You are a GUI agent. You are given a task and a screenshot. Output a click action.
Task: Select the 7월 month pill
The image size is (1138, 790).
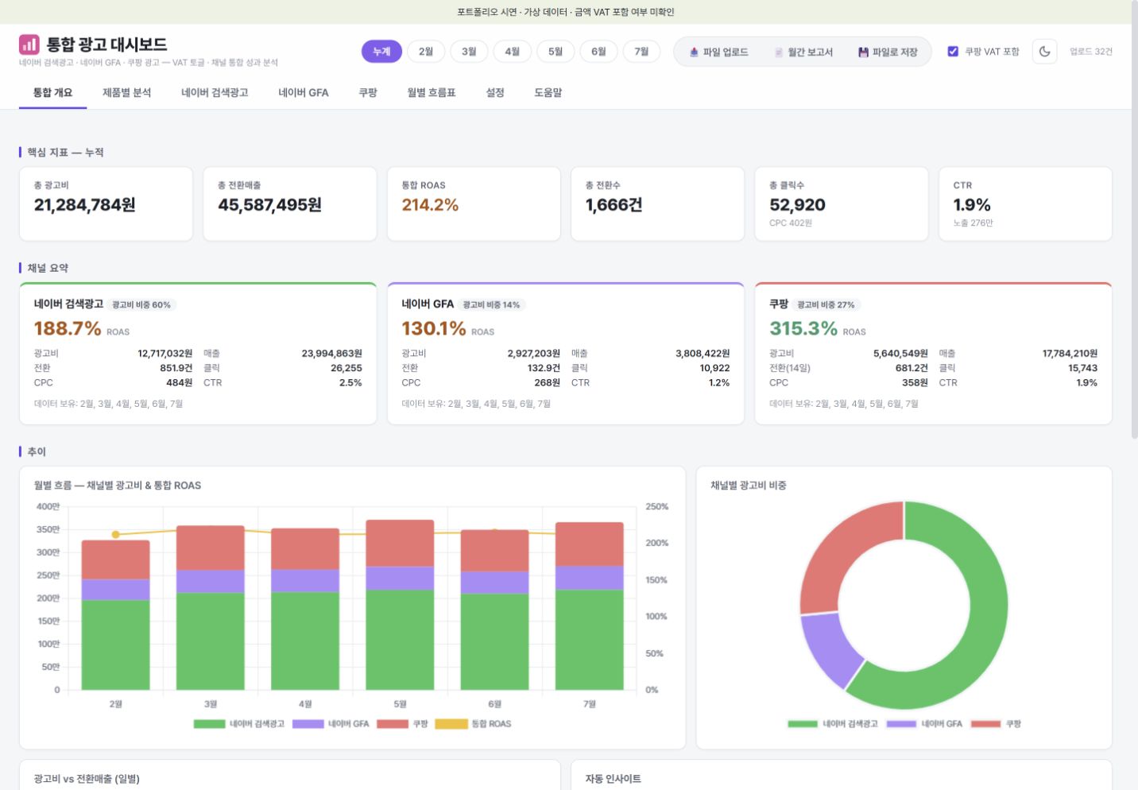pos(641,52)
